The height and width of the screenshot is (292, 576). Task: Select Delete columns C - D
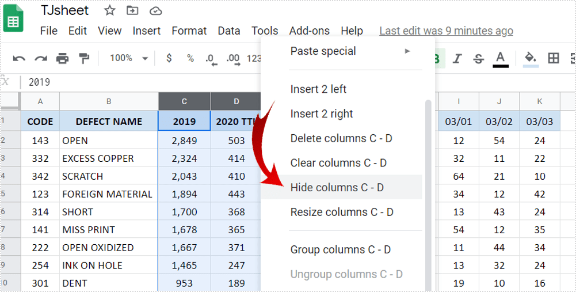(341, 138)
